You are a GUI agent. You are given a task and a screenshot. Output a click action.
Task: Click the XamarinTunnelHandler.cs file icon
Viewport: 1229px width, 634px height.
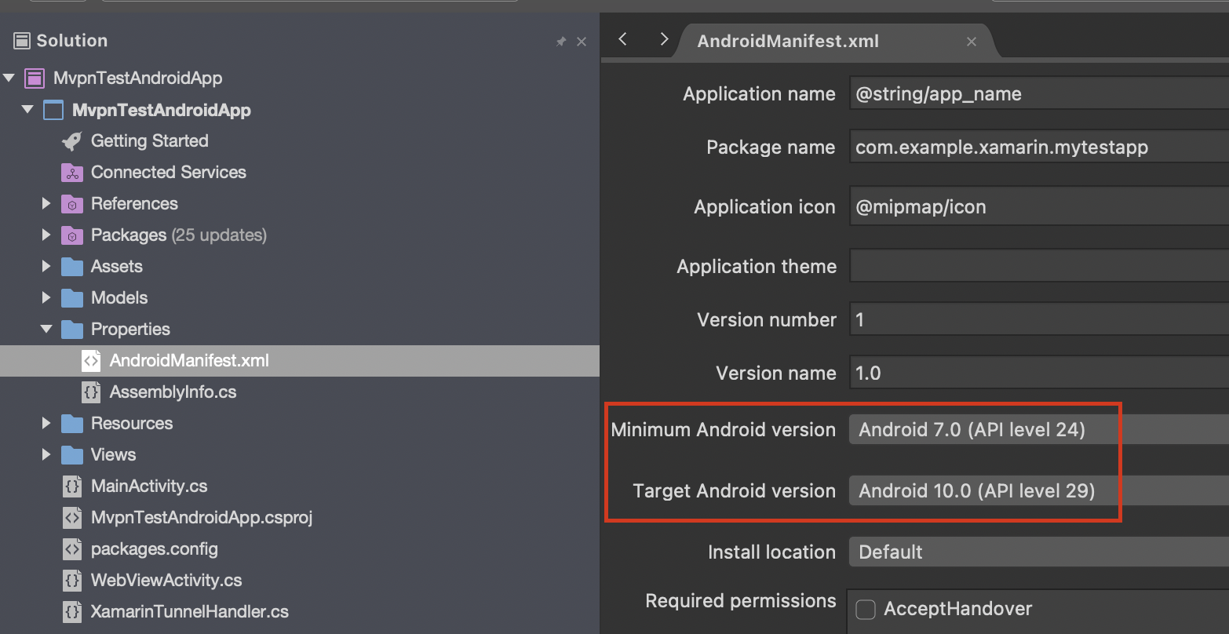(71, 612)
